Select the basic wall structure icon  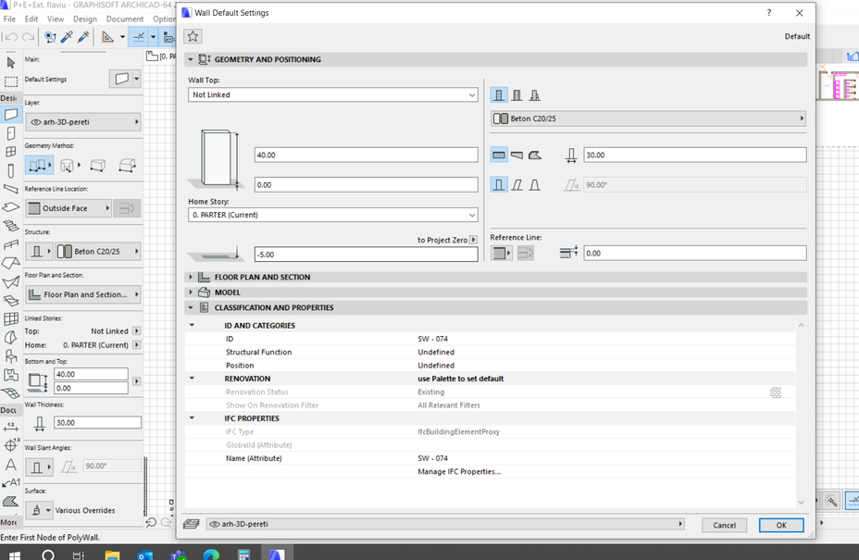point(499,95)
